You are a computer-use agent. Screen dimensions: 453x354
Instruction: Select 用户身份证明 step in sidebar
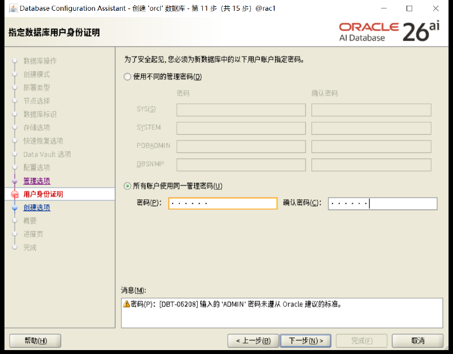(43, 194)
